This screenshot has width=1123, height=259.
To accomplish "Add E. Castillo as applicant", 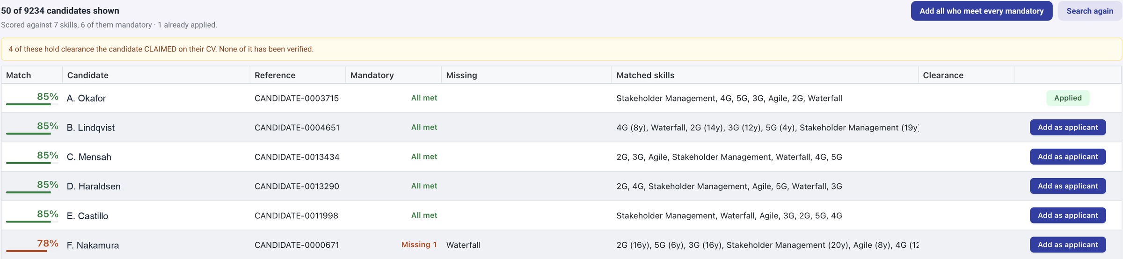I will click(x=1068, y=216).
